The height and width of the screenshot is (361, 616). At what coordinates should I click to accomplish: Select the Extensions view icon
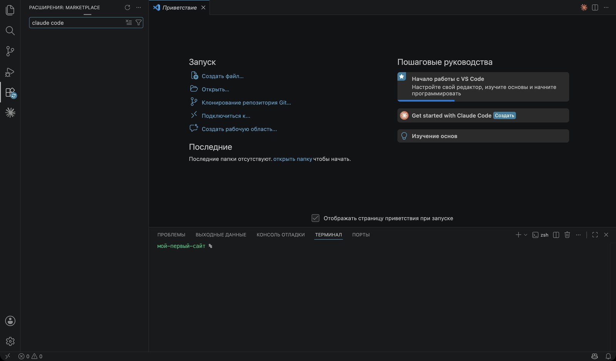pyautogui.click(x=10, y=92)
